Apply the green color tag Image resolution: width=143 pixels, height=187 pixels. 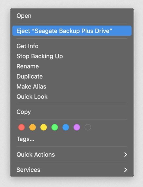coord(55,127)
